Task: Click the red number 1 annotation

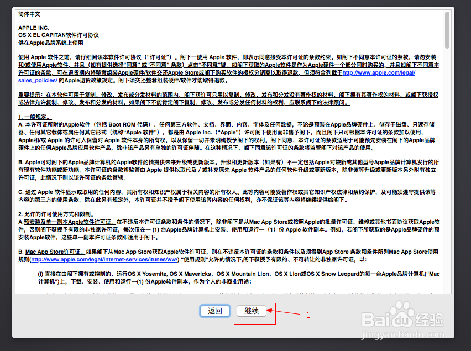Action: click(x=307, y=315)
